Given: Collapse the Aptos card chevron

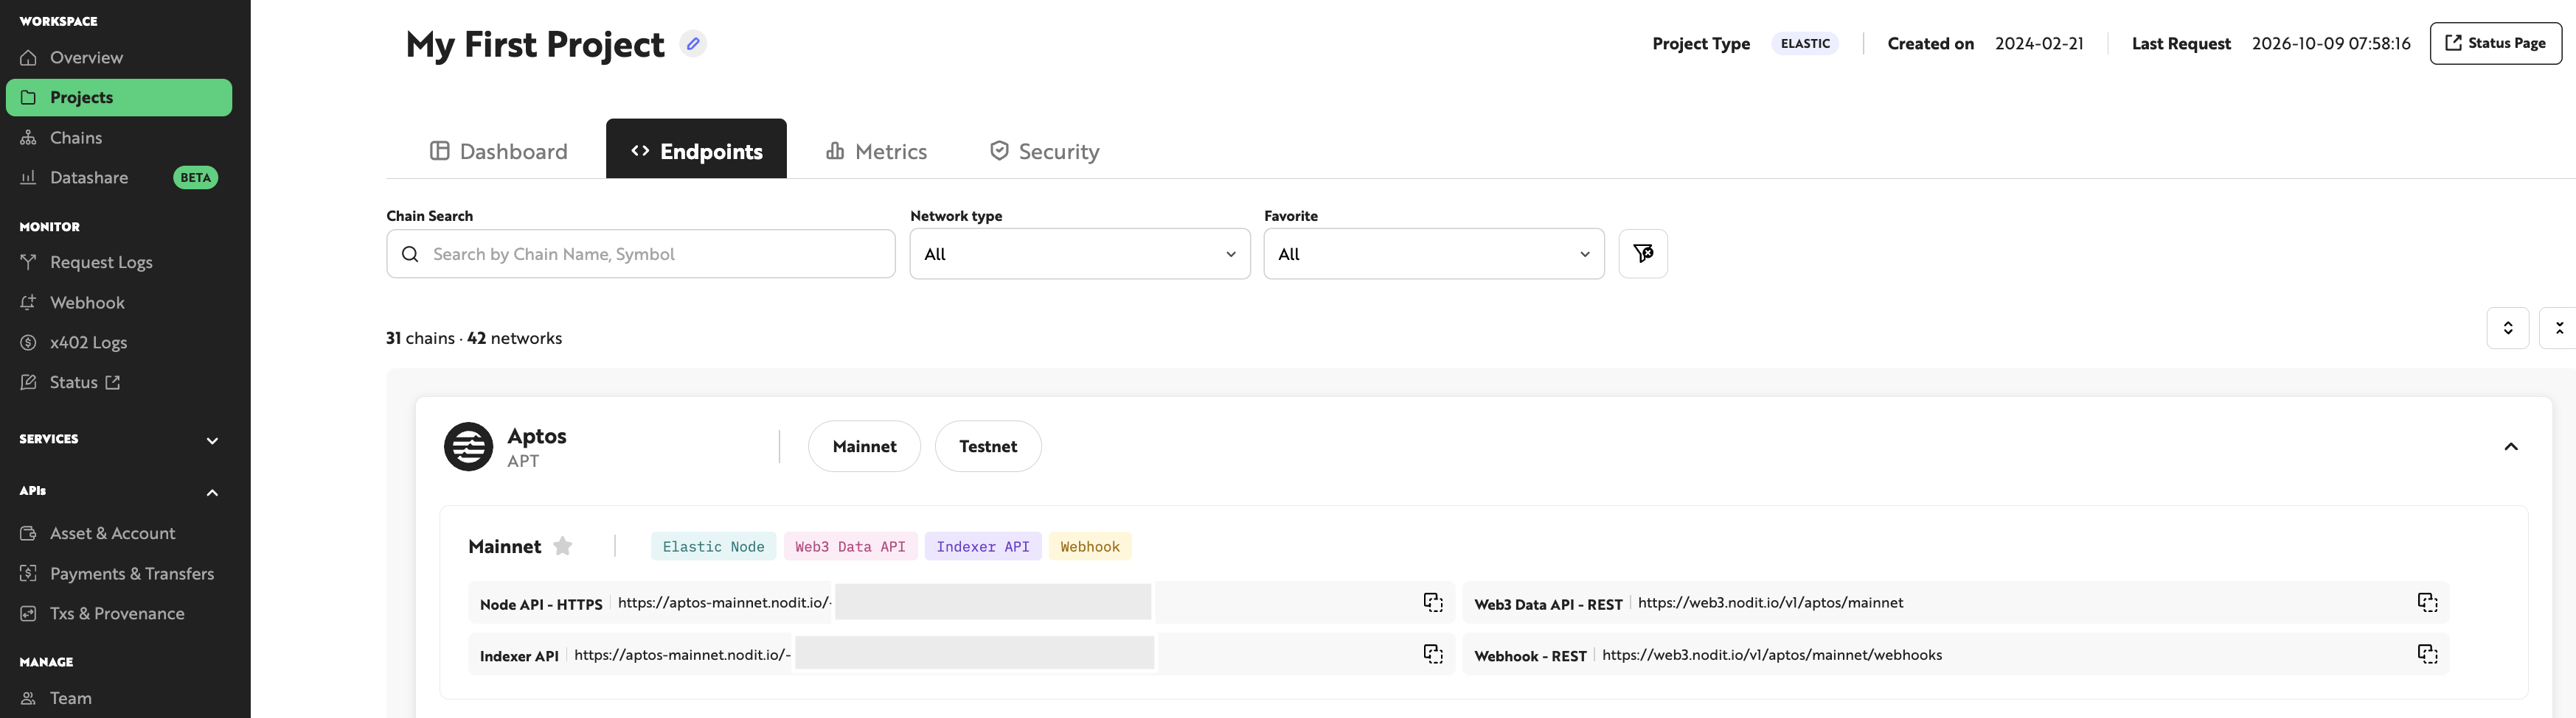Looking at the screenshot, I should coord(2510,446).
